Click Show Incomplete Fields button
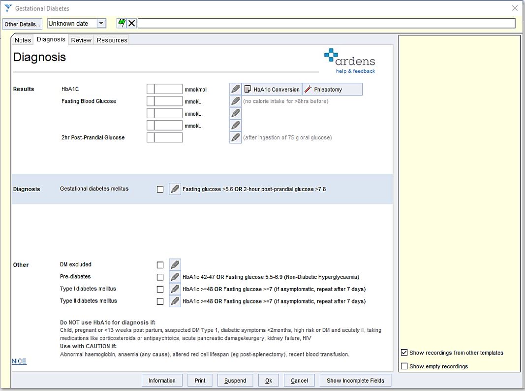 coord(355,381)
